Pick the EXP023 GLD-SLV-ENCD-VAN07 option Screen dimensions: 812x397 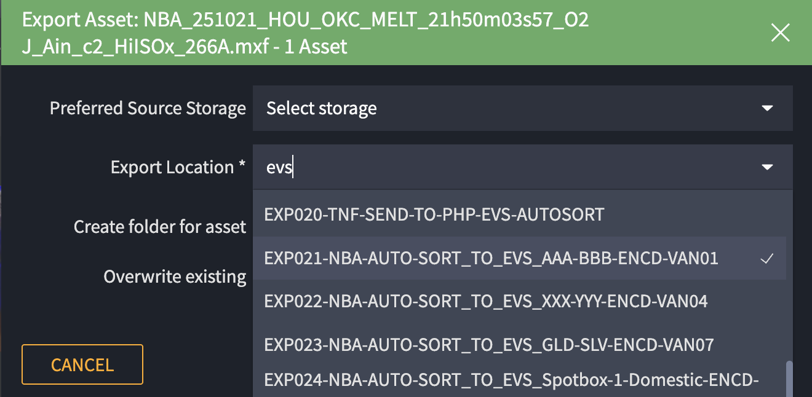pos(488,344)
